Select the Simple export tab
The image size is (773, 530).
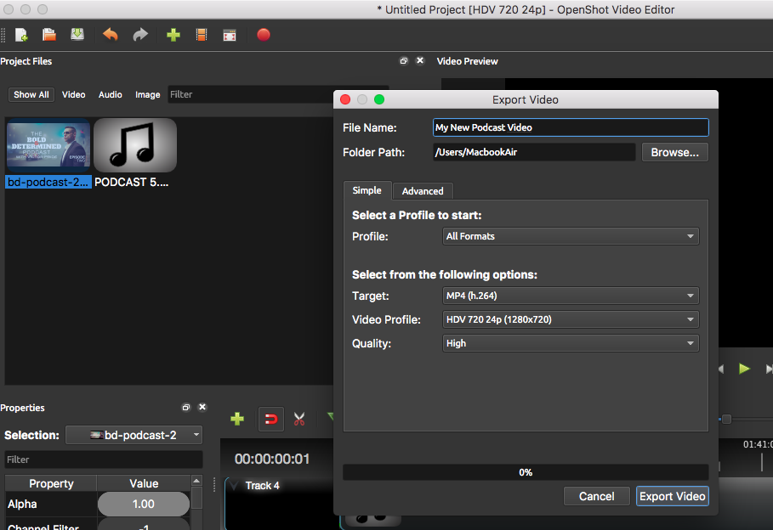tap(367, 190)
